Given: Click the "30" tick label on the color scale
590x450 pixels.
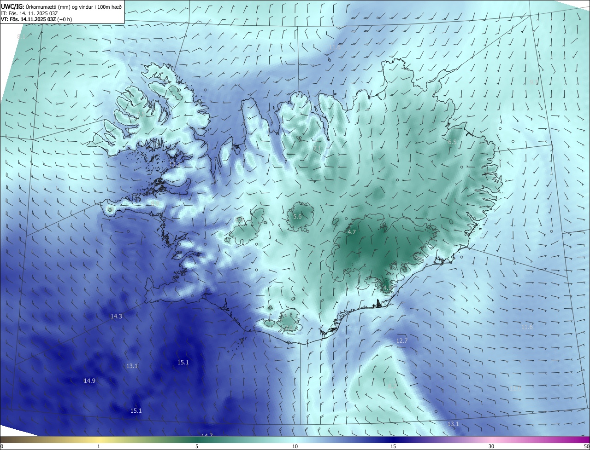Looking at the screenshot, I should click(x=491, y=446).
